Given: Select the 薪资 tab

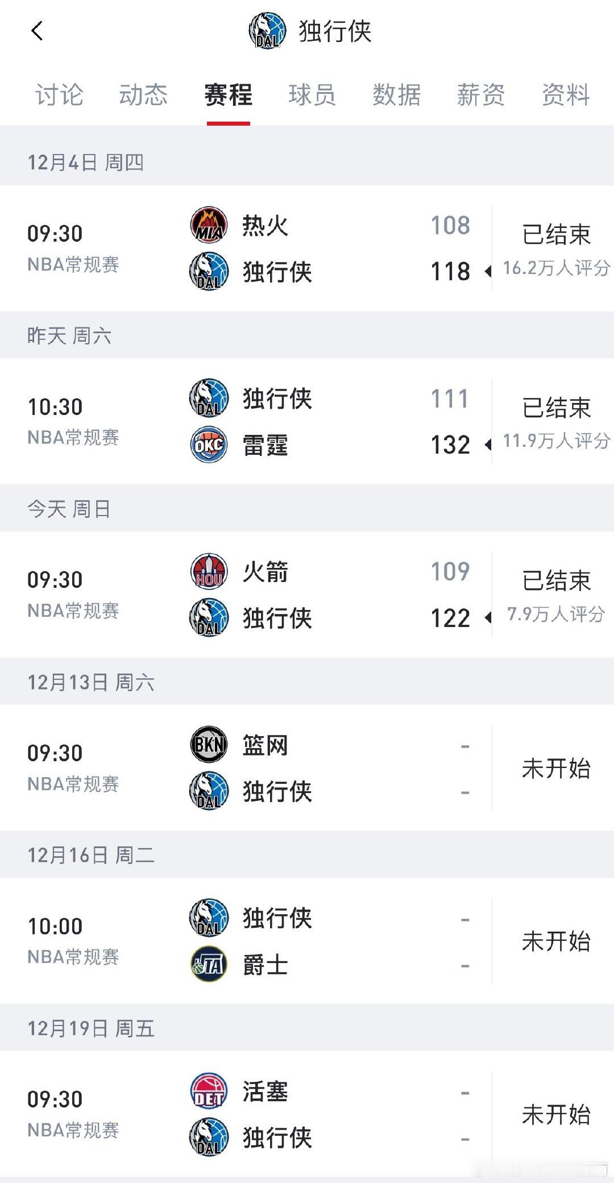Looking at the screenshot, I should coord(480,96).
